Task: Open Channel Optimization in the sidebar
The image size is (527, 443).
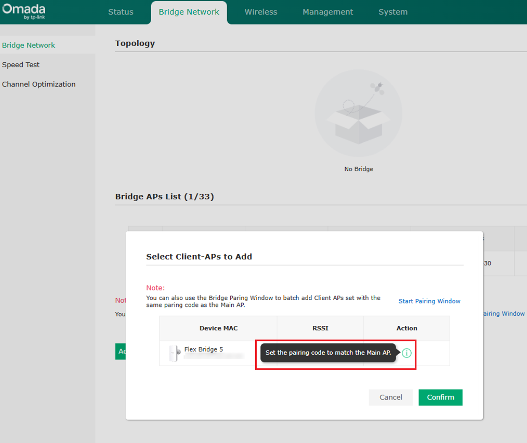Action: pyautogui.click(x=38, y=84)
